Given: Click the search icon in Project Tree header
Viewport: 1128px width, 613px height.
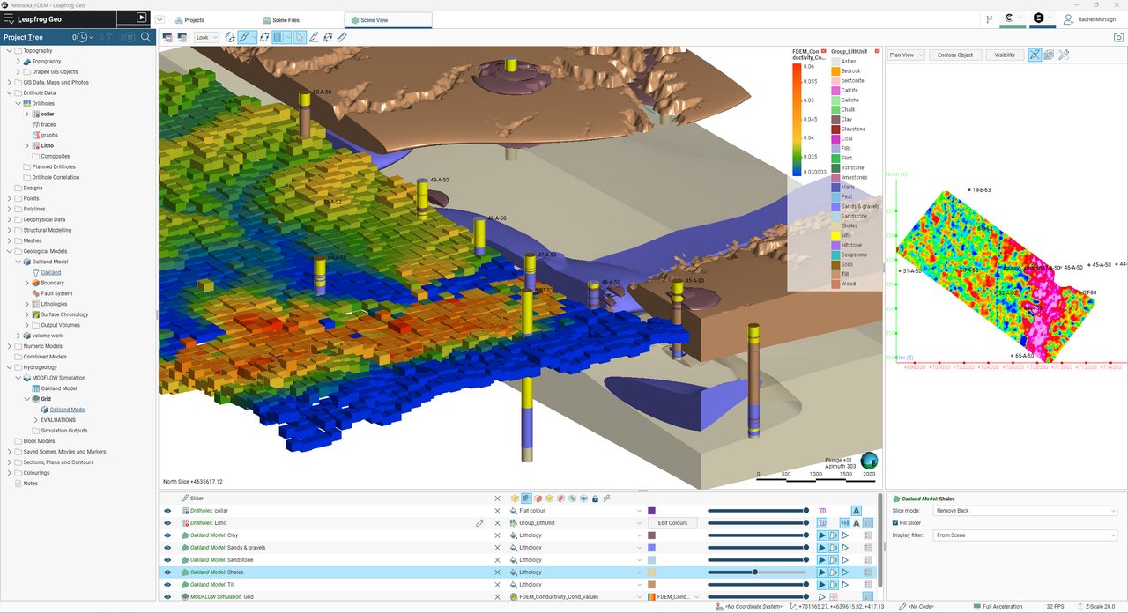Looking at the screenshot, I should [x=147, y=37].
